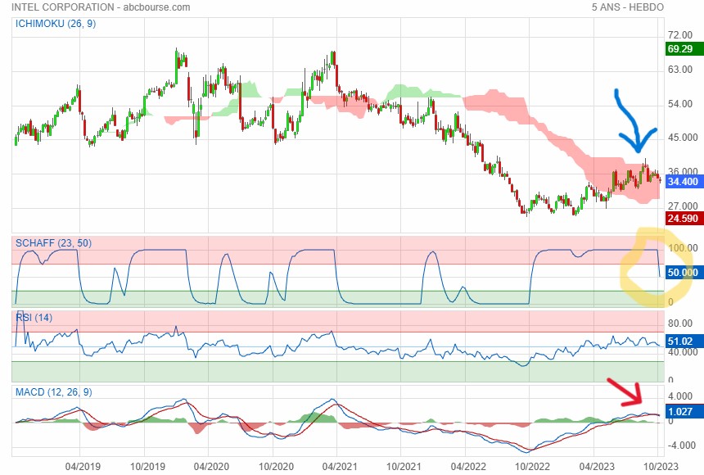
Task: Click the 54.00 price axis label
Action: pos(680,104)
